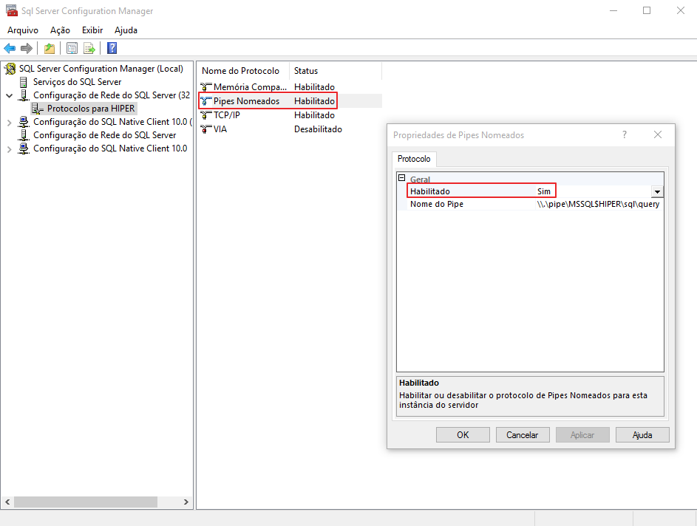Collapse Configuração de Rede do SQL Server (32 bits)
This screenshot has width=697, height=526.
[9, 96]
